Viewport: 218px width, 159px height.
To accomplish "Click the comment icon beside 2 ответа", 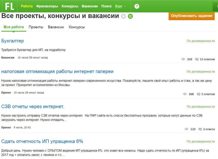I will tap(200, 129).
